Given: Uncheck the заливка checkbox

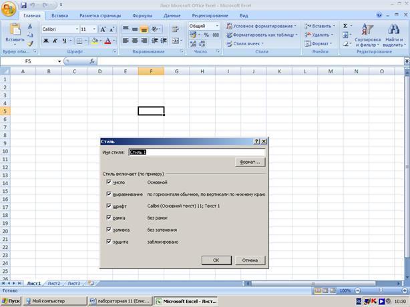Looking at the screenshot, I should point(109,230).
